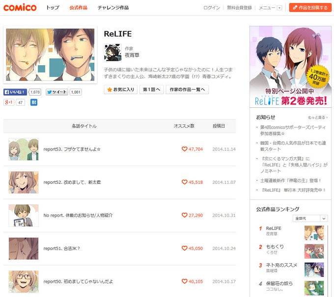
Task: Go to 第1話へ button
Action: point(151,90)
